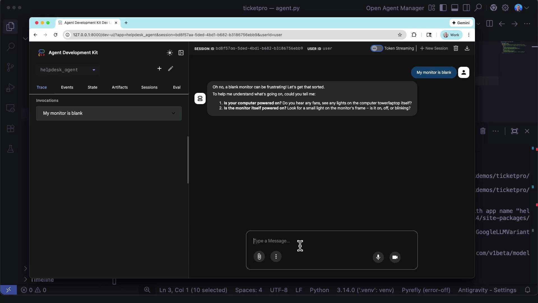Switch to Eval tab
The width and height of the screenshot is (538, 303).
pyautogui.click(x=177, y=87)
